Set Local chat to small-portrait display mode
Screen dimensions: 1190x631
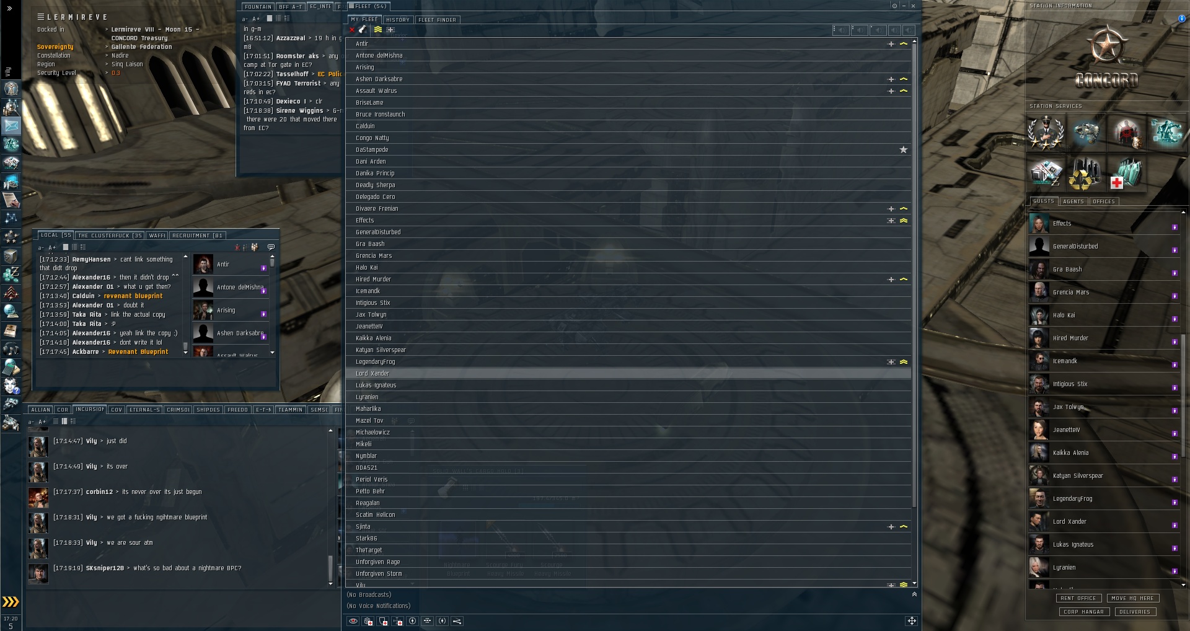click(x=74, y=247)
